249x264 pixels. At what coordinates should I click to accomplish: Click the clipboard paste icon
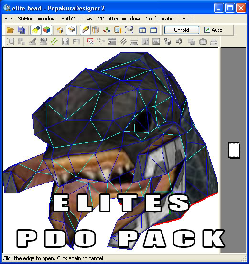(203, 41)
